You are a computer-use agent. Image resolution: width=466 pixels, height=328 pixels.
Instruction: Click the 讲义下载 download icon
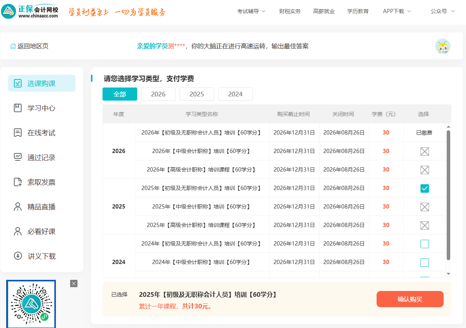[18, 256]
